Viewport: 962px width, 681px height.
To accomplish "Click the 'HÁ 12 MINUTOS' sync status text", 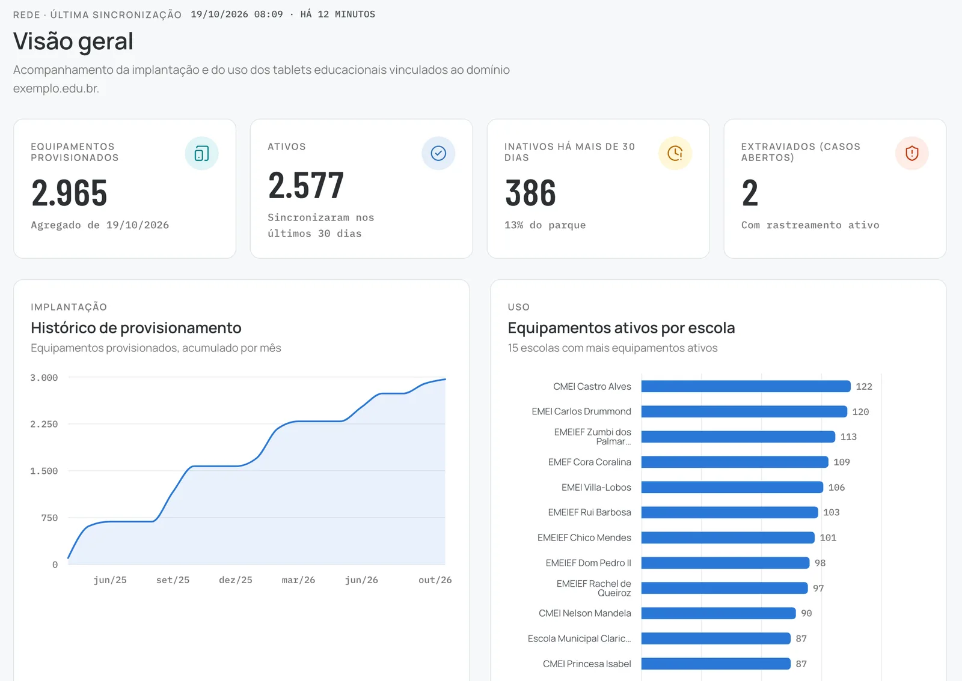I will click(x=338, y=14).
